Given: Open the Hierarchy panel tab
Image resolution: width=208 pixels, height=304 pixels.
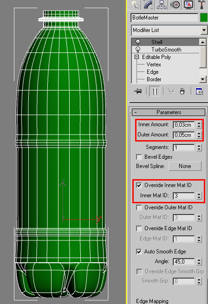Looking at the screenshot, I should point(162,5).
